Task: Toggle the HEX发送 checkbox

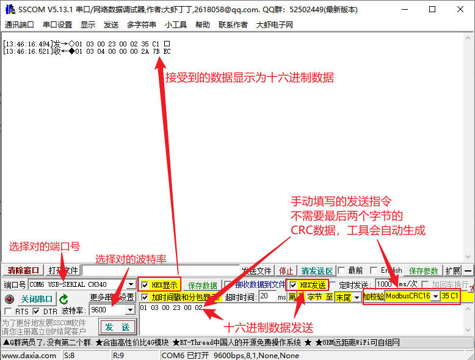Action: tap(293, 285)
